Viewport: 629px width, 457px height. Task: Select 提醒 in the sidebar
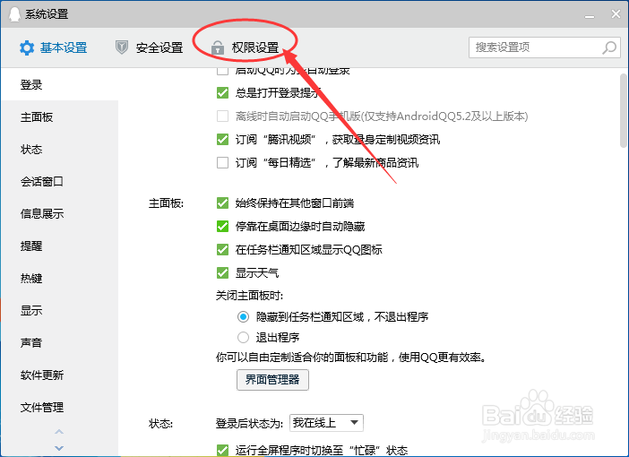pos(59,246)
